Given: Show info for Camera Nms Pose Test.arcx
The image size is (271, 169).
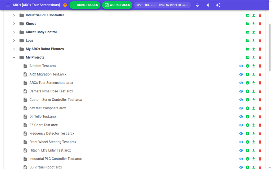Looking at the screenshot, I should [x=247, y=91].
